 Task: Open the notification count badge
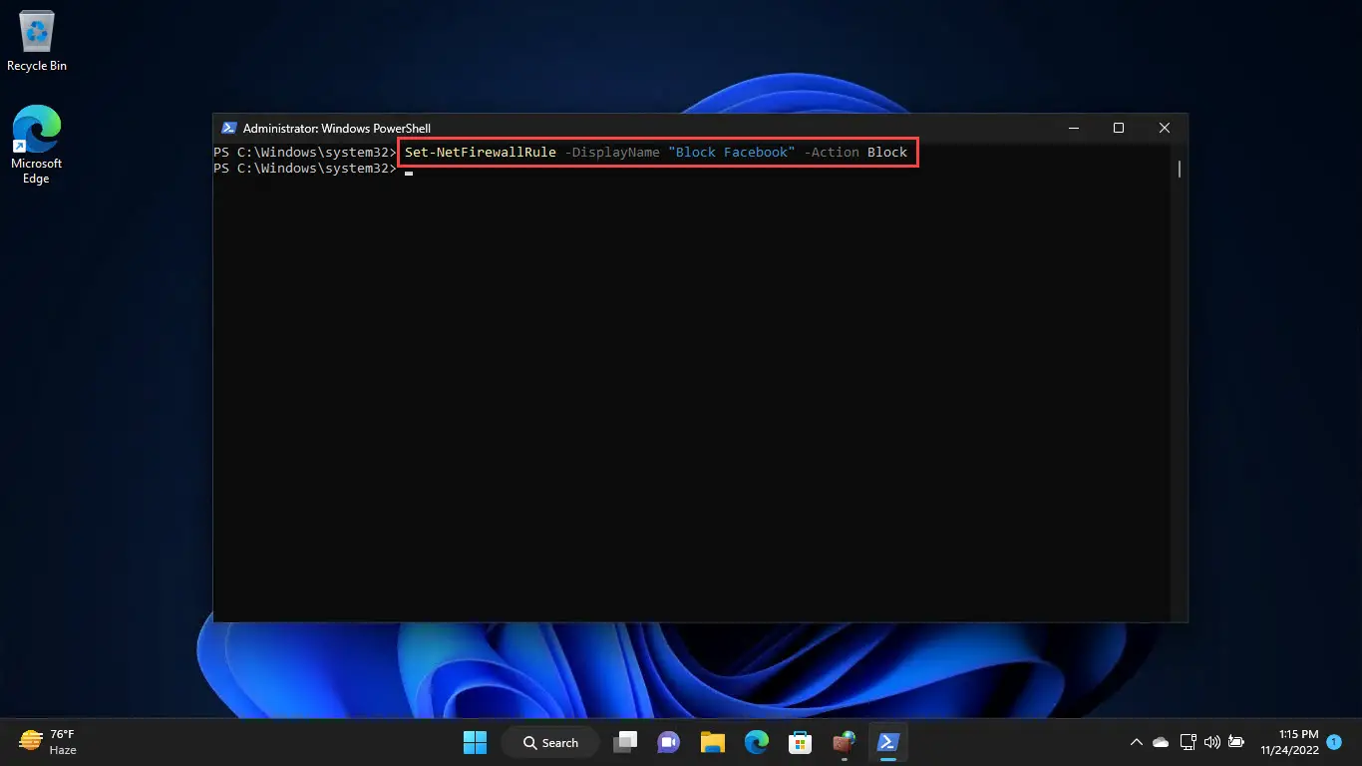[x=1334, y=742]
